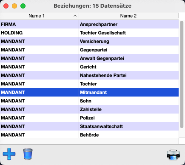
Task: Select the Gegenpartei row
Action: tap(89, 50)
